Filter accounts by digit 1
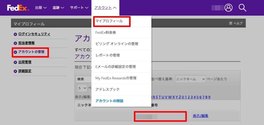Image resolution: width=264 pixels, height=125 pixels. tap(186, 97)
